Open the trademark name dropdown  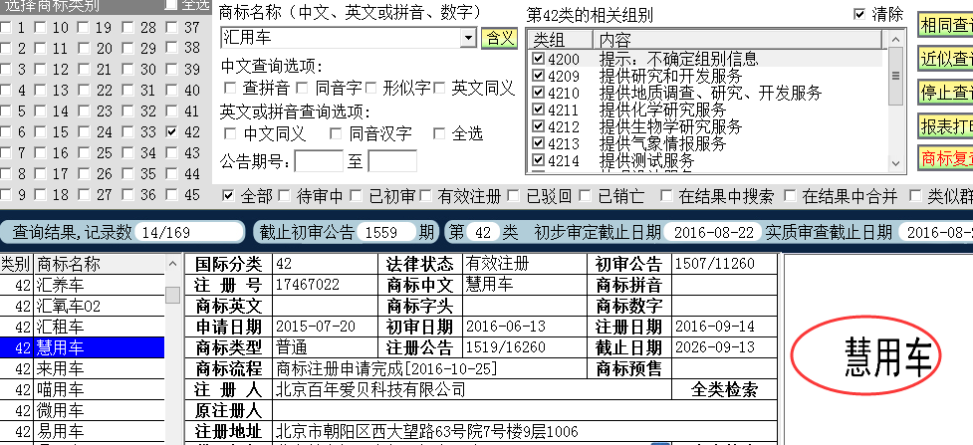(468, 38)
